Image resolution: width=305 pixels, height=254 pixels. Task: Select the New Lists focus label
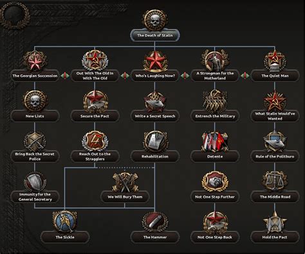tap(35, 116)
